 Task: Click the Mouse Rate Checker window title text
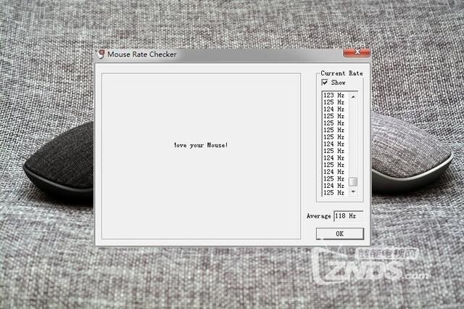(142, 54)
